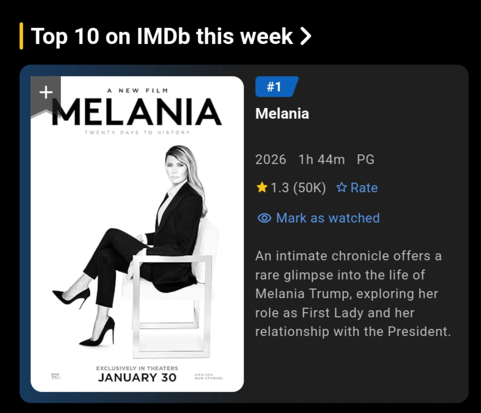Click the PG certificate next to the runtime
This screenshot has width=481, height=413.
[367, 159]
